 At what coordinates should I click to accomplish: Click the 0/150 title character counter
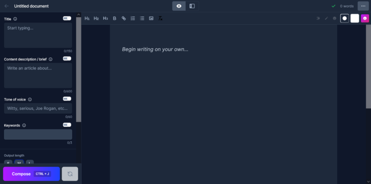click(68, 51)
